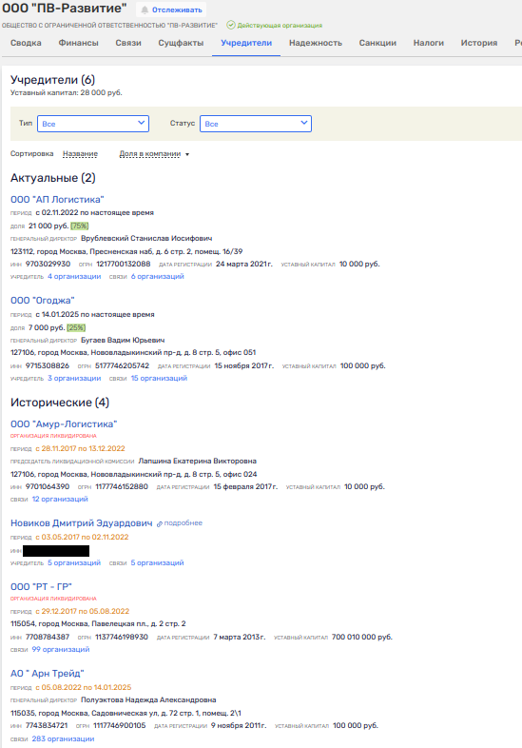The height and width of the screenshot is (748, 522).
Task: Switch to the Финансы tab
Action: (x=78, y=43)
